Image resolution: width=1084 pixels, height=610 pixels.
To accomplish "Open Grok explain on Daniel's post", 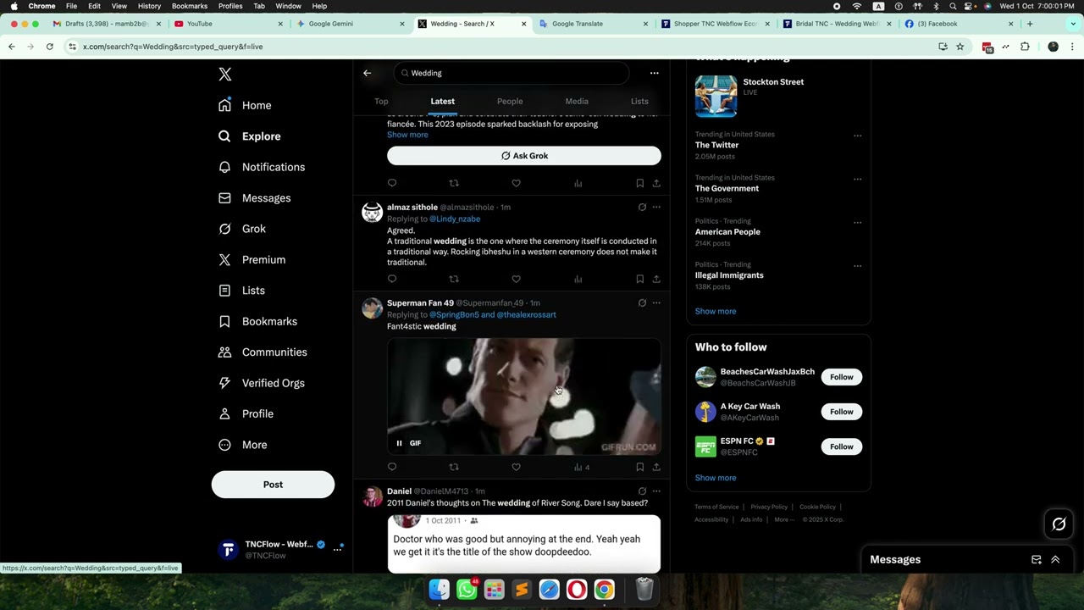I will pos(642,491).
